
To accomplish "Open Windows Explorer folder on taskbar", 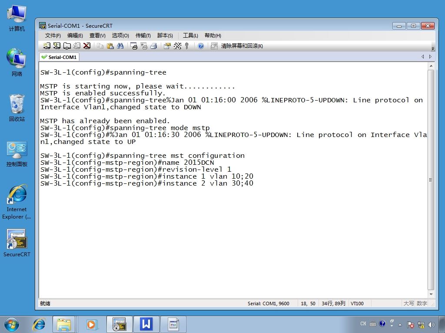I will coord(64,324).
